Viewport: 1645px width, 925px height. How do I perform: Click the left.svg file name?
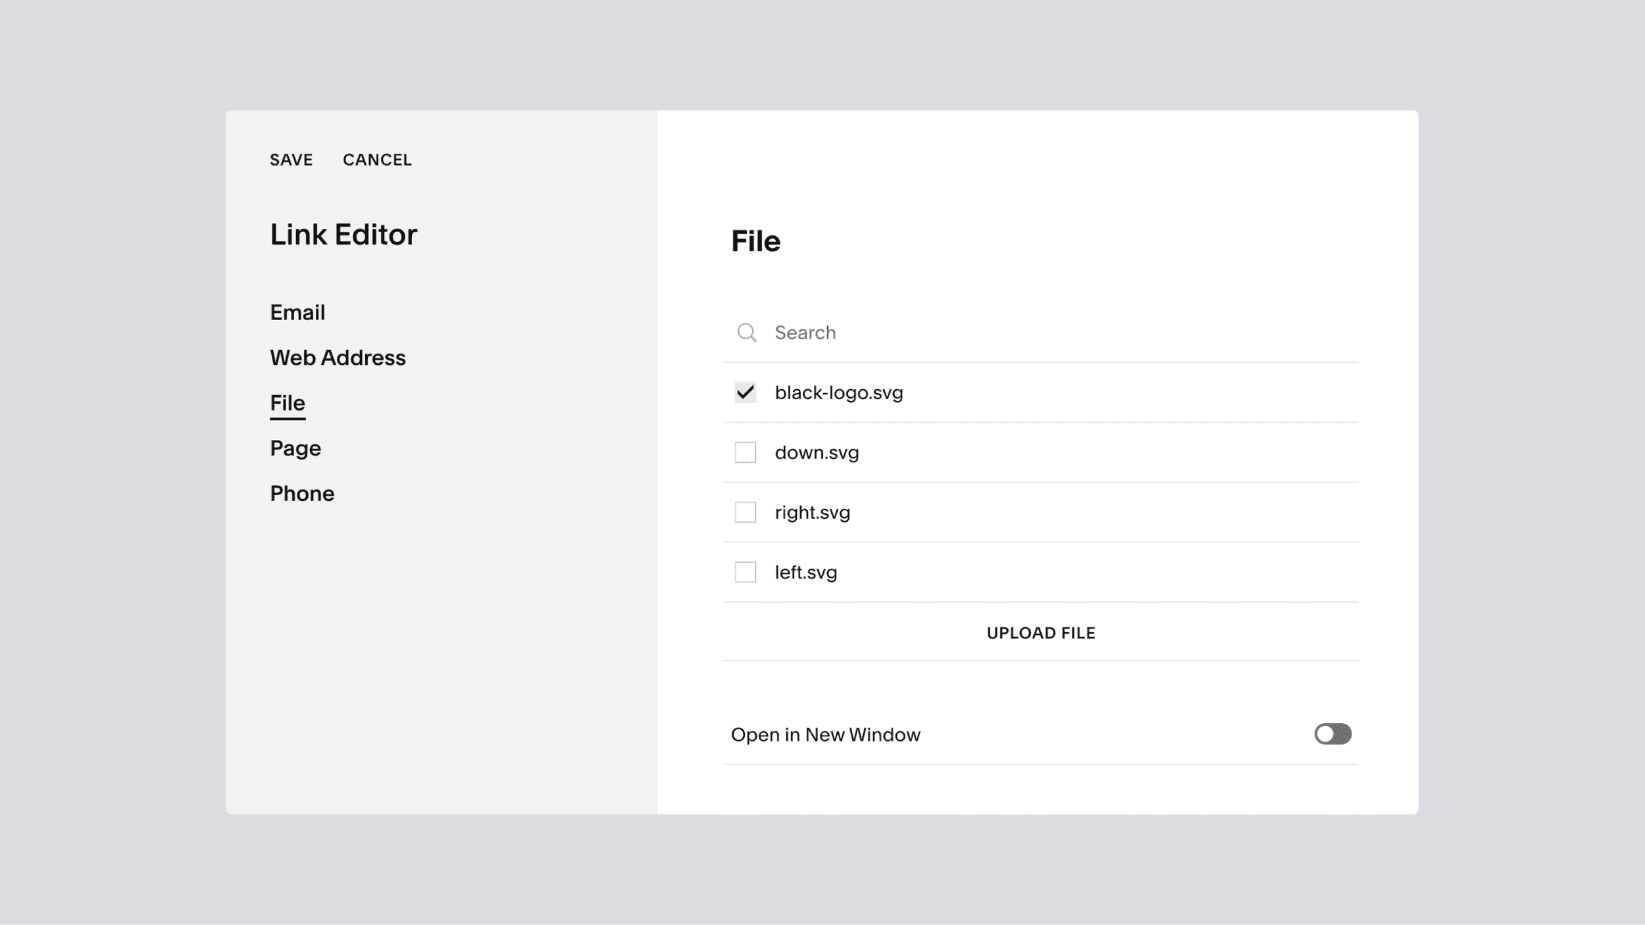click(805, 572)
